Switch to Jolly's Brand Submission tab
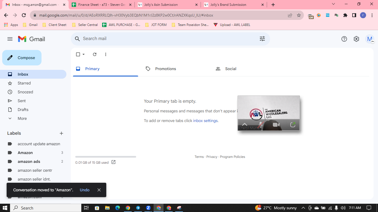378x212 pixels. click(234, 5)
